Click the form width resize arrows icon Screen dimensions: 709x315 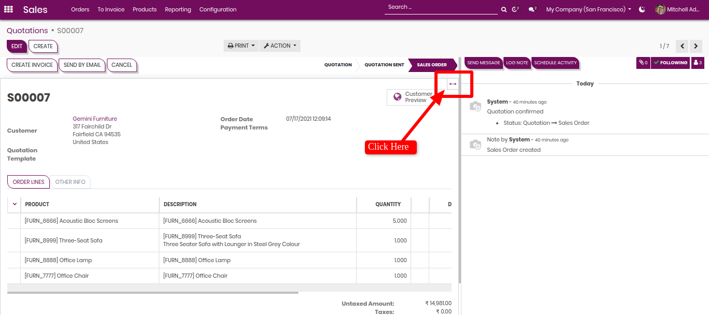point(453,84)
